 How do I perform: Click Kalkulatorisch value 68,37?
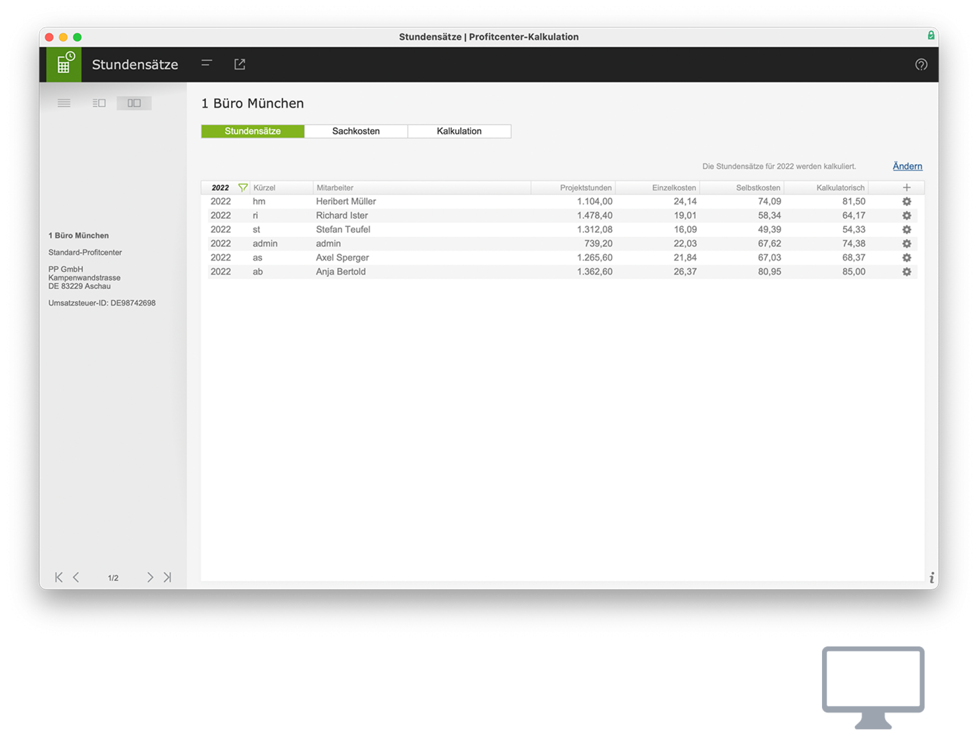854,257
